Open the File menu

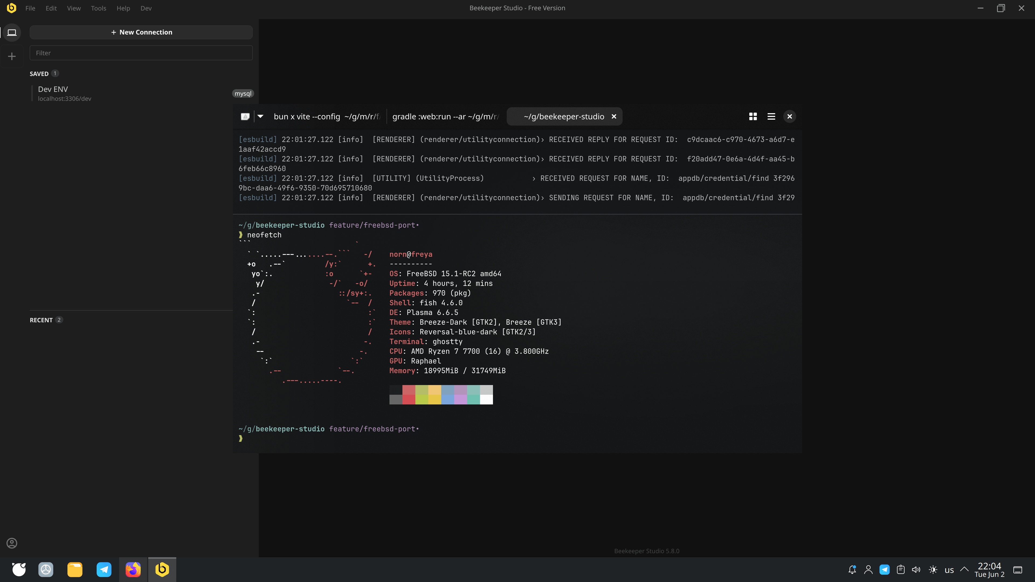pos(30,8)
